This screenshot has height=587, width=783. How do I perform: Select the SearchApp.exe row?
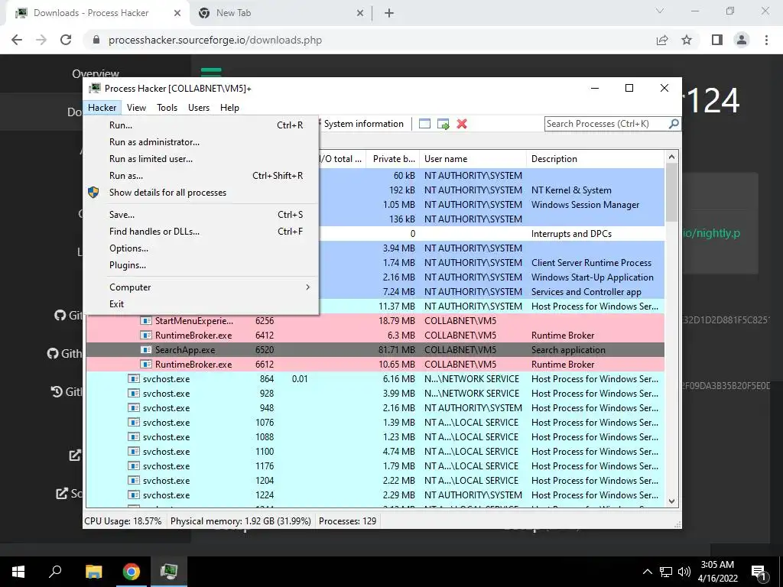[375, 350]
